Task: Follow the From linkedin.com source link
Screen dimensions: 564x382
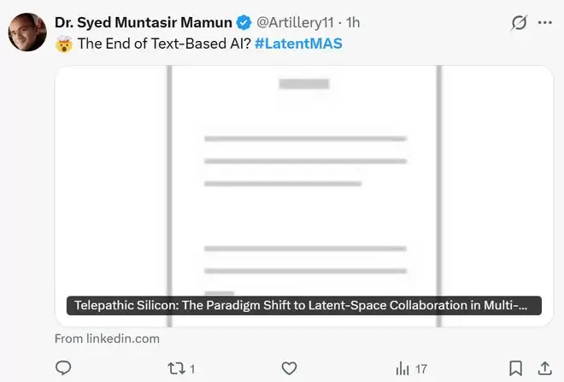Action: (x=107, y=338)
